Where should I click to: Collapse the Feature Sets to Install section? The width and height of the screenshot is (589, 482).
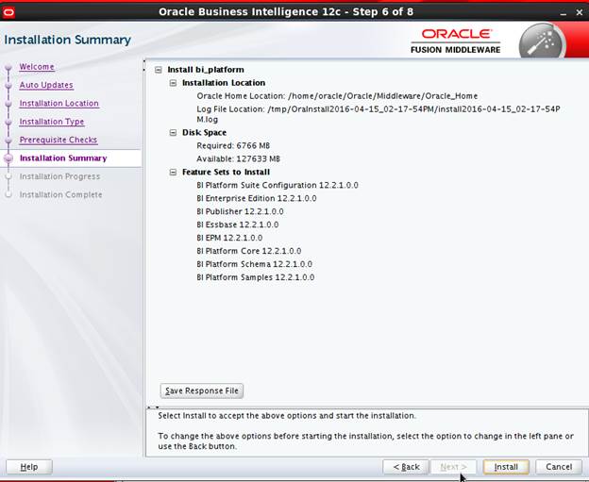pyautogui.click(x=173, y=173)
